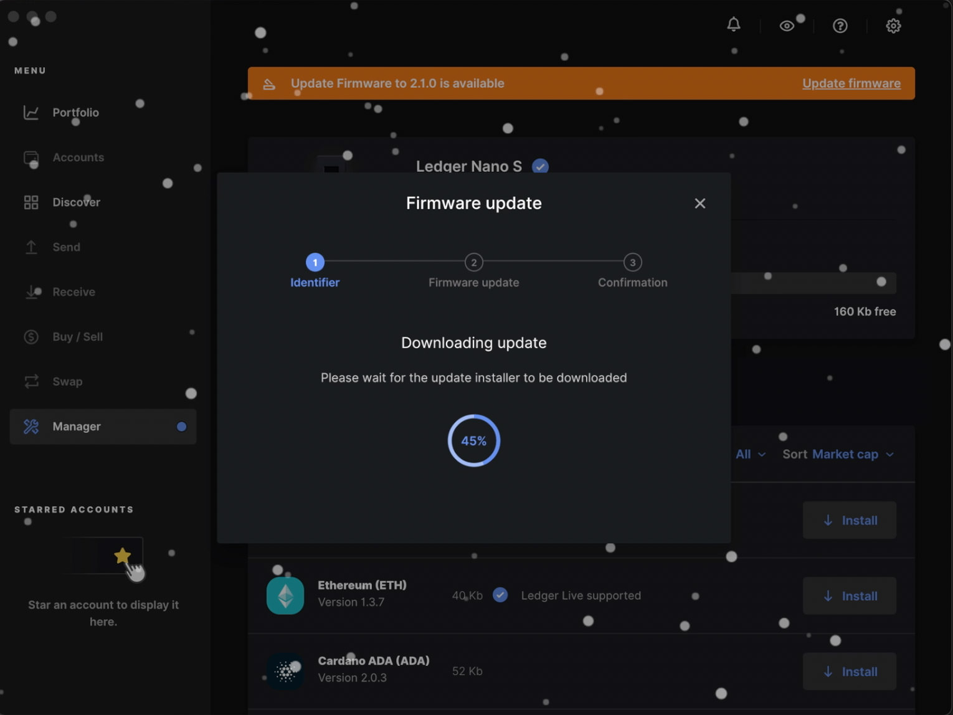
Task: Toggle discreet mode eye icon
Action: pyautogui.click(x=787, y=26)
